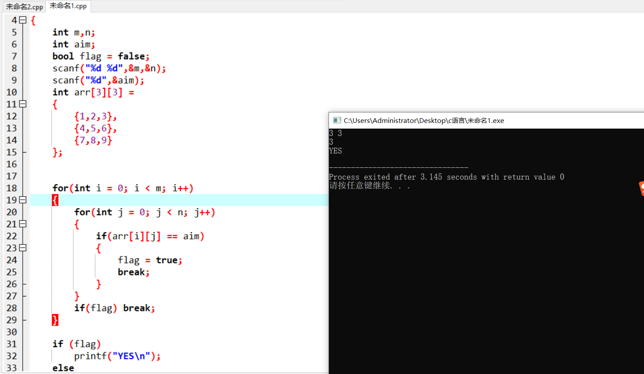Screen dimensions: 644x374
Task: Click the '请按任意键继续' prompt in console
Action: [x=369, y=186]
